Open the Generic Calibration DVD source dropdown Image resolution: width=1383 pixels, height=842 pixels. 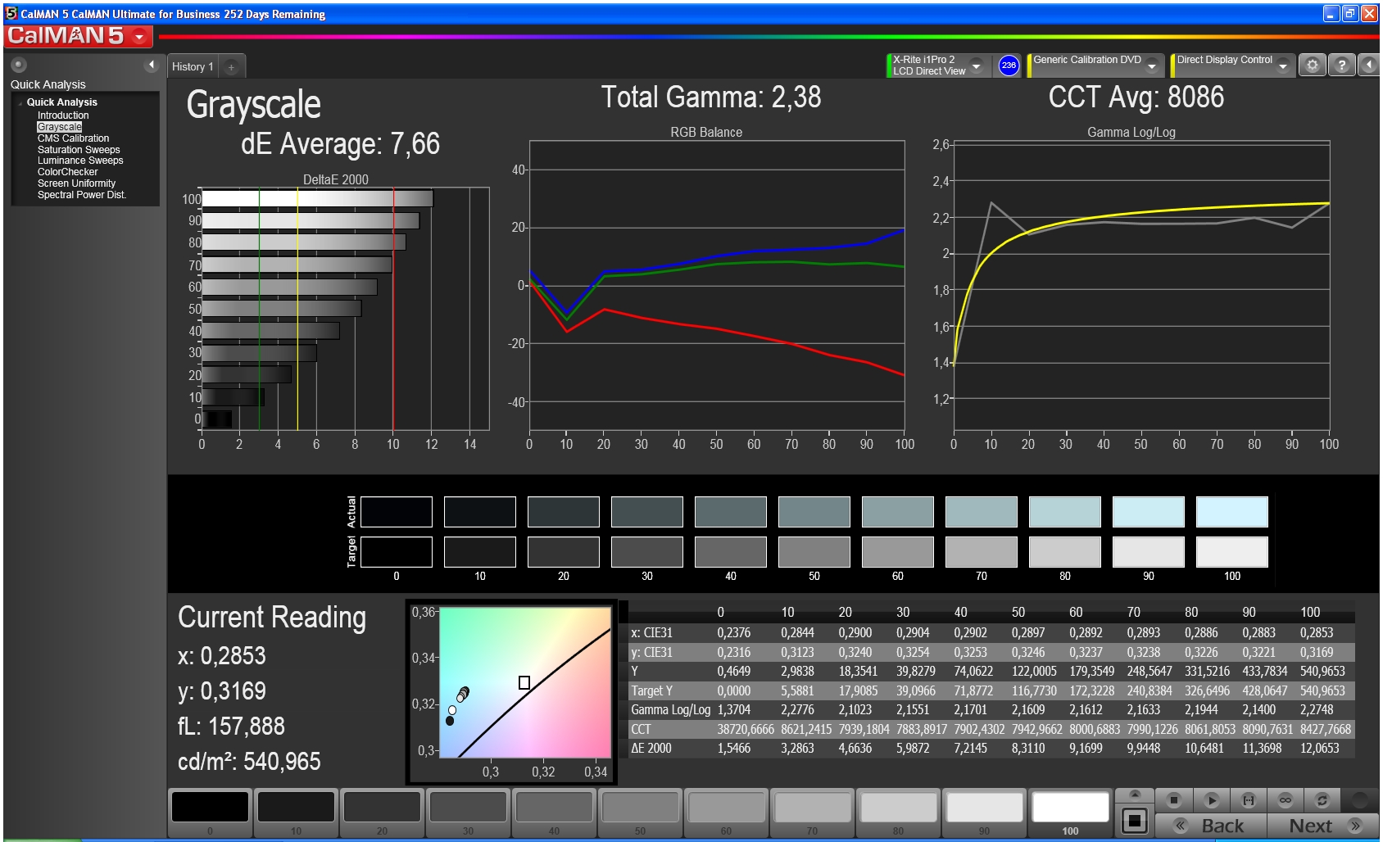click(x=1153, y=66)
